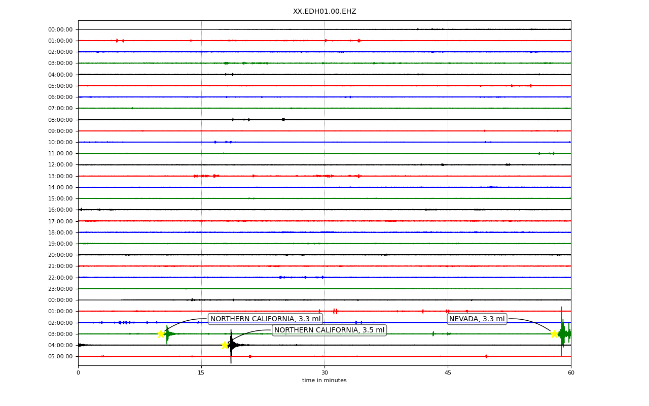Image resolution: width=649 pixels, height=406 pixels.
Task: Click the 15 tick label on the x-axis
Action: coord(201,373)
